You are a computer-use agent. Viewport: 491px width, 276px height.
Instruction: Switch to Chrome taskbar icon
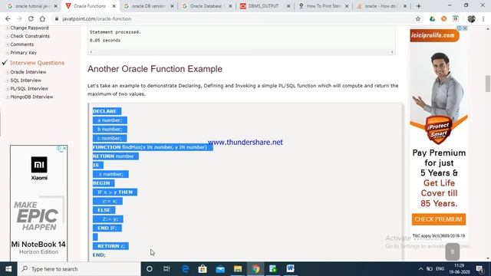tap(255, 269)
